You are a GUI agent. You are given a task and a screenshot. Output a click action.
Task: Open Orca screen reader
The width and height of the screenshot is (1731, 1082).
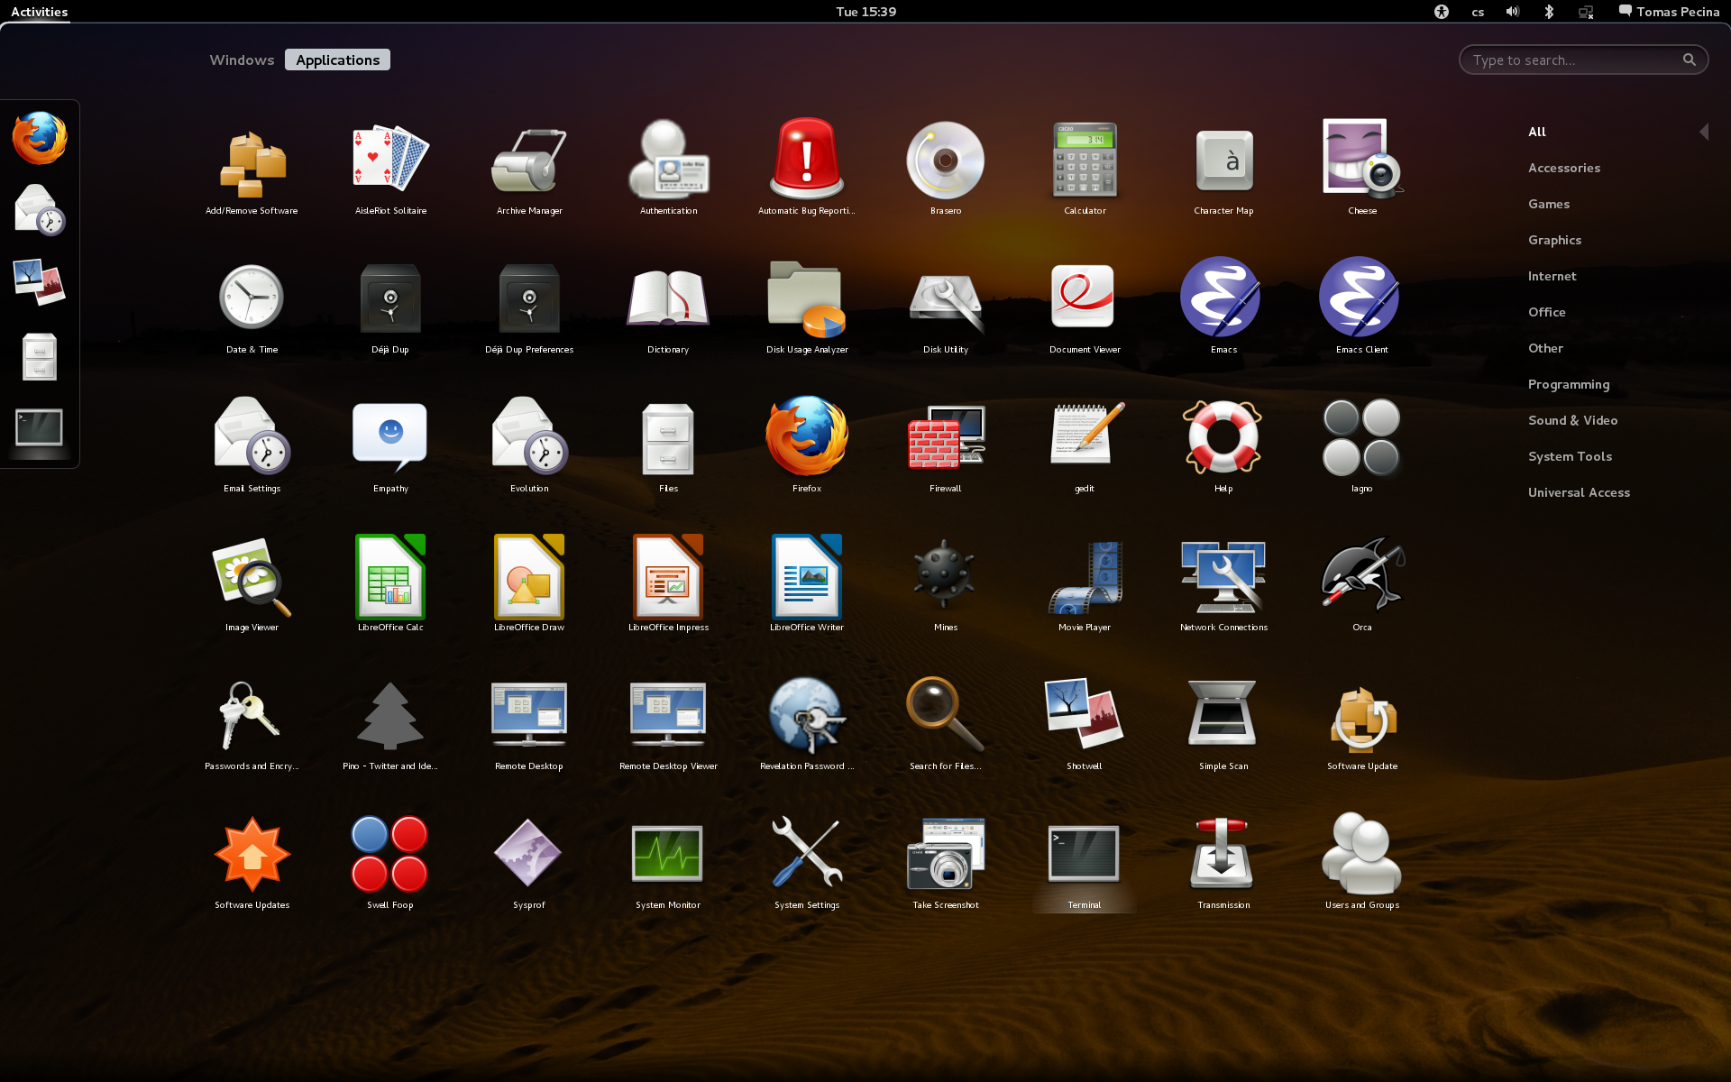(1362, 585)
